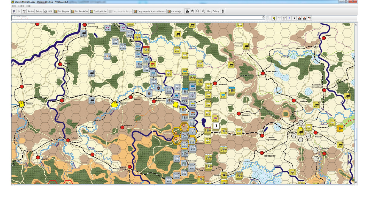This screenshot has height=206, width=381.
Task: Click the yellow fortress marker at Tarnów
Action: (21, 103)
